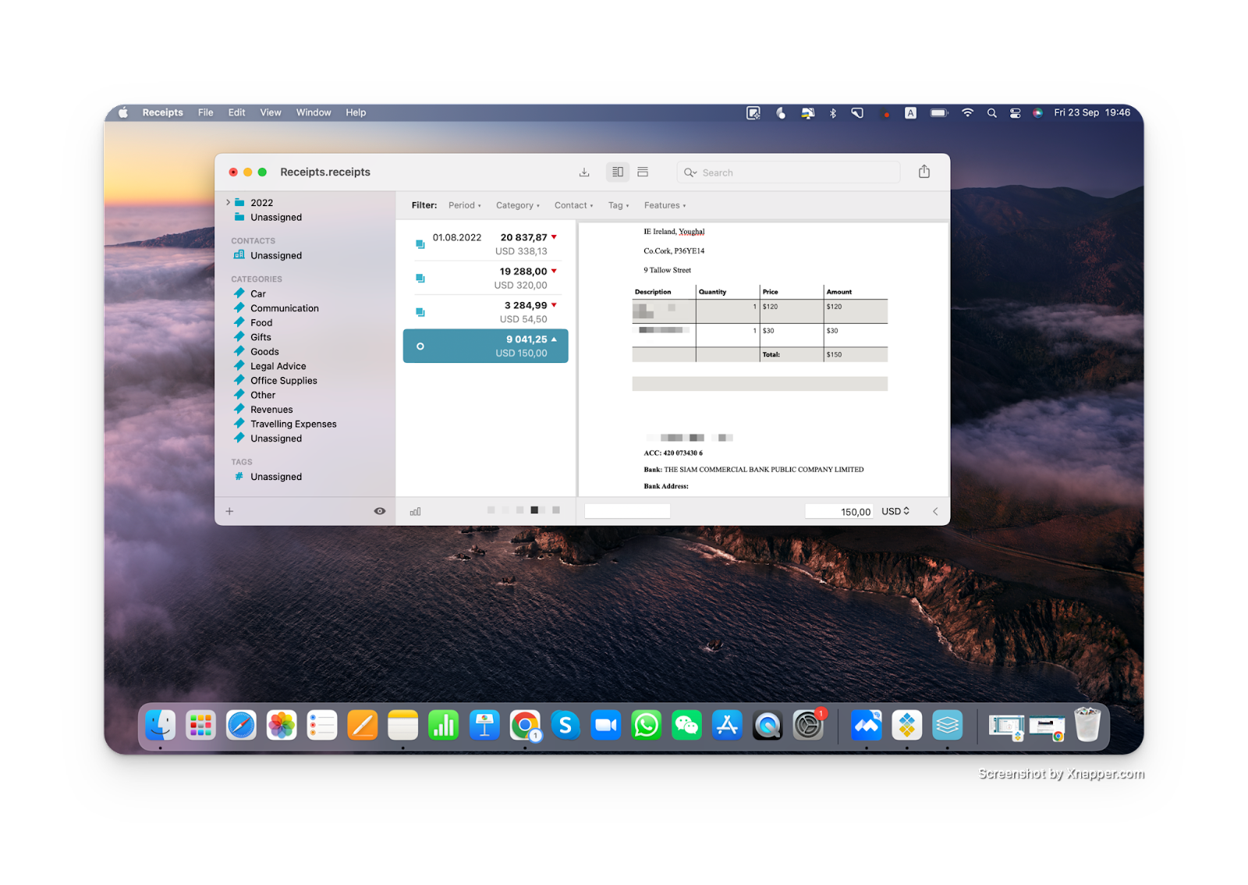Open the Period filter dropdown
Image resolution: width=1248 pixels, height=885 pixels.
pos(465,206)
